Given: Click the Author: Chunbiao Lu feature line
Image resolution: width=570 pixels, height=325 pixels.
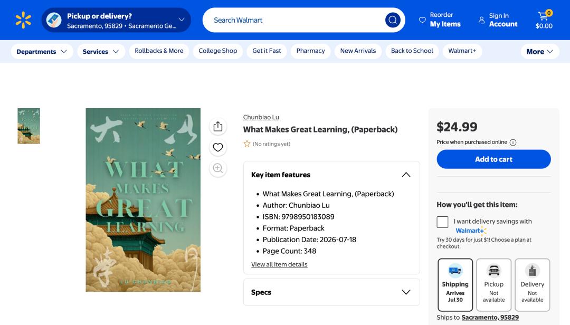Looking at the screenshot, I should pyautogui.click(x=296, y=205).
